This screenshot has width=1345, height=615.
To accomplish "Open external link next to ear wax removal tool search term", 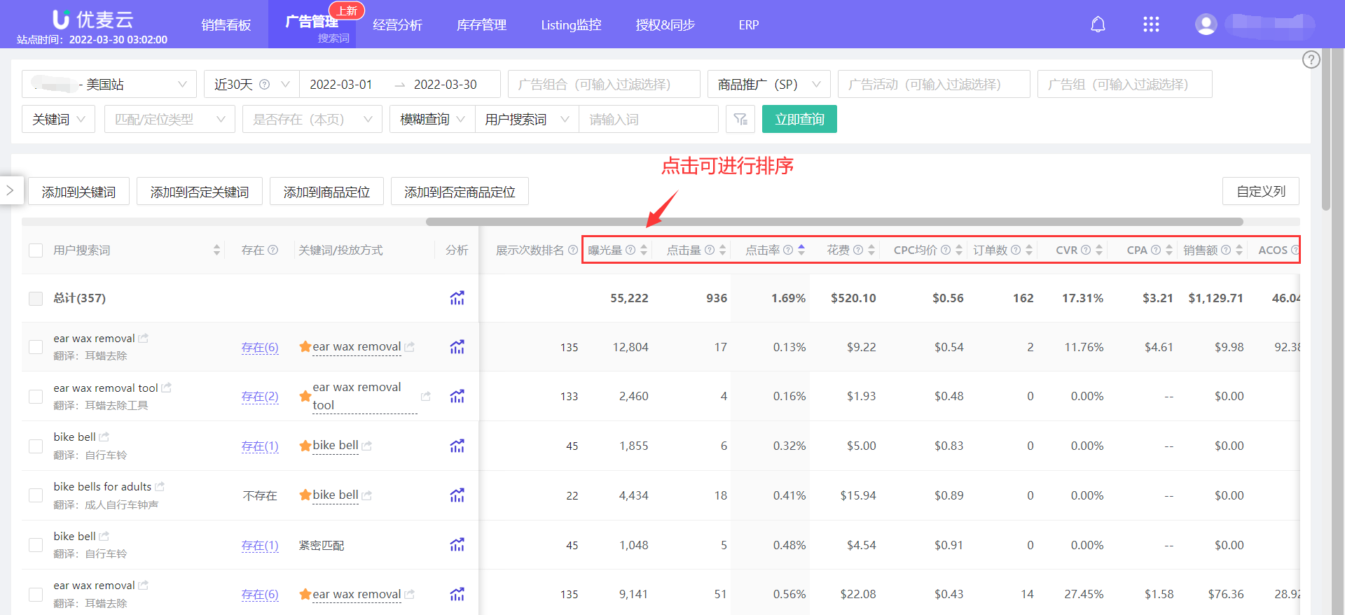I will 167,388.
